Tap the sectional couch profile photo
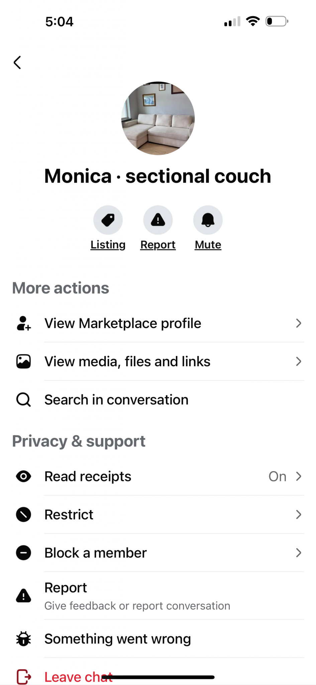The height and width of the screenshot is (685, 316). [x=158, y=118]
